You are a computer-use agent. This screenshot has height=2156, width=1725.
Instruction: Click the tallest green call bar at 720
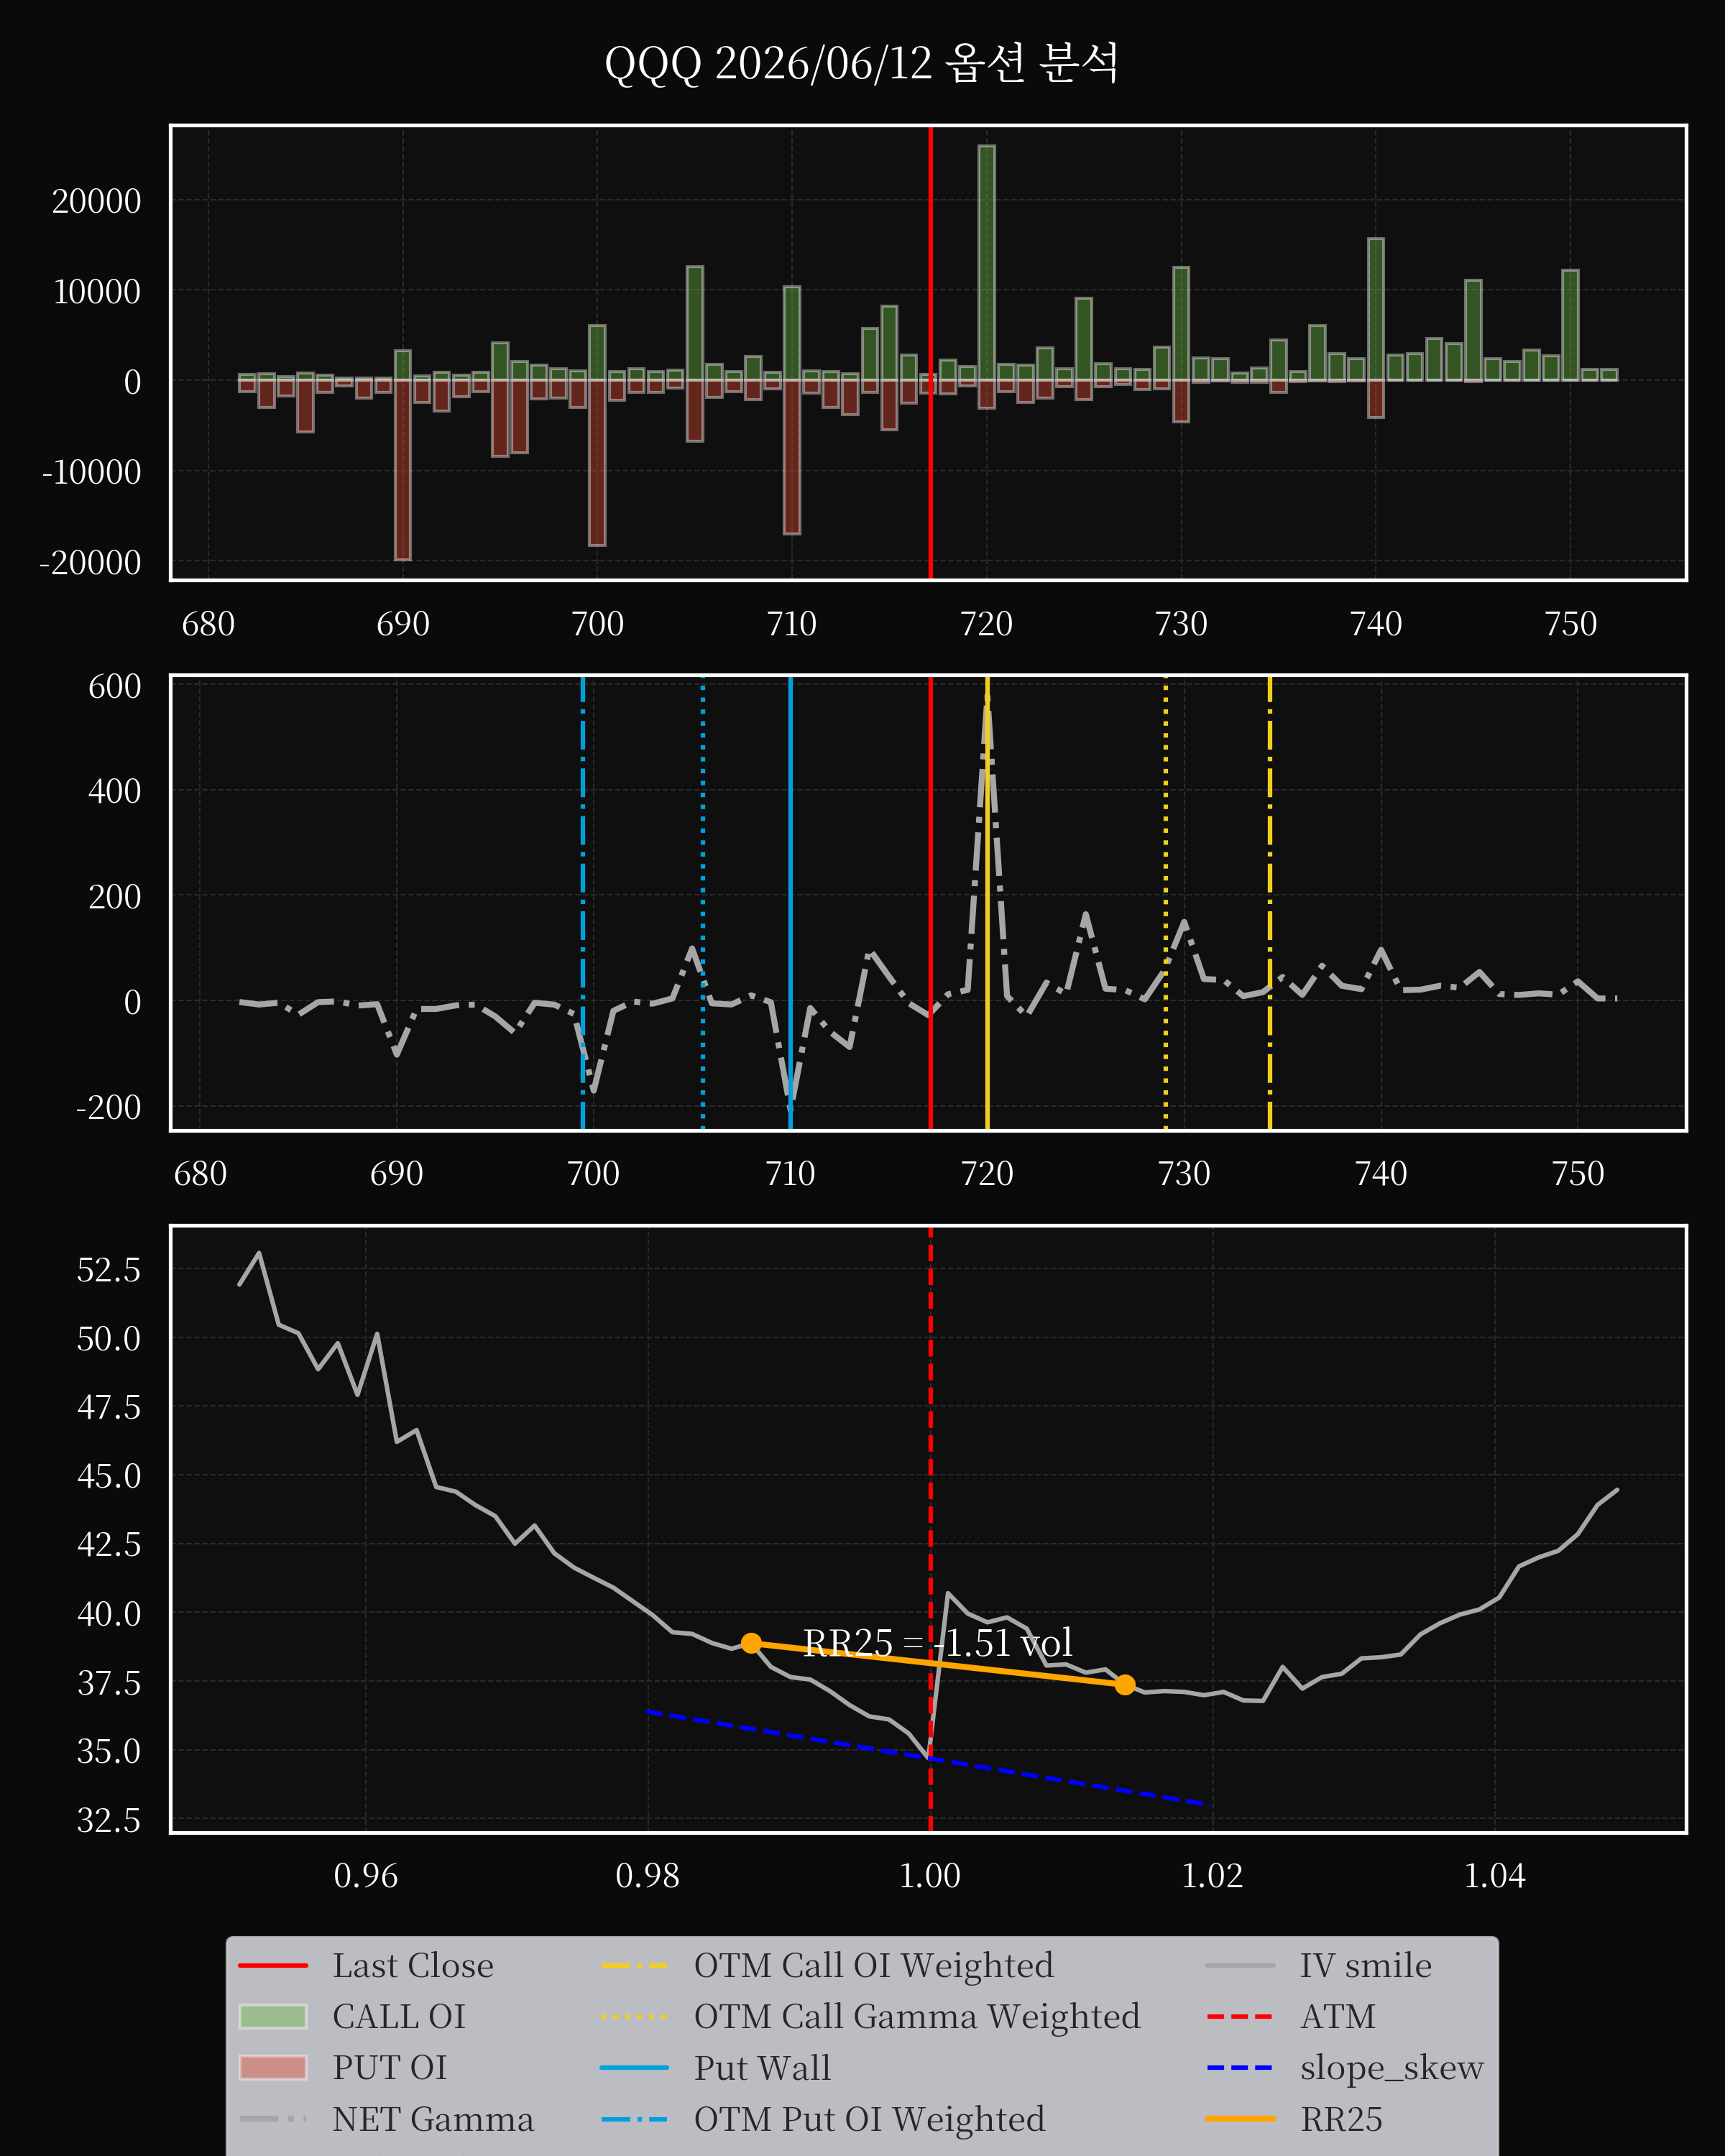[987, 262]
